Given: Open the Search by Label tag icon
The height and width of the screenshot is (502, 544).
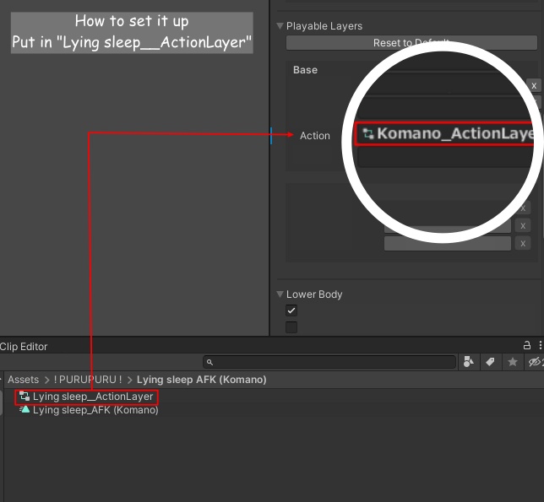Looking at the screenshot, I should 490,362.
